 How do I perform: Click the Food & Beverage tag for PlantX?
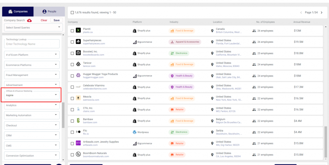pos(182,31)
